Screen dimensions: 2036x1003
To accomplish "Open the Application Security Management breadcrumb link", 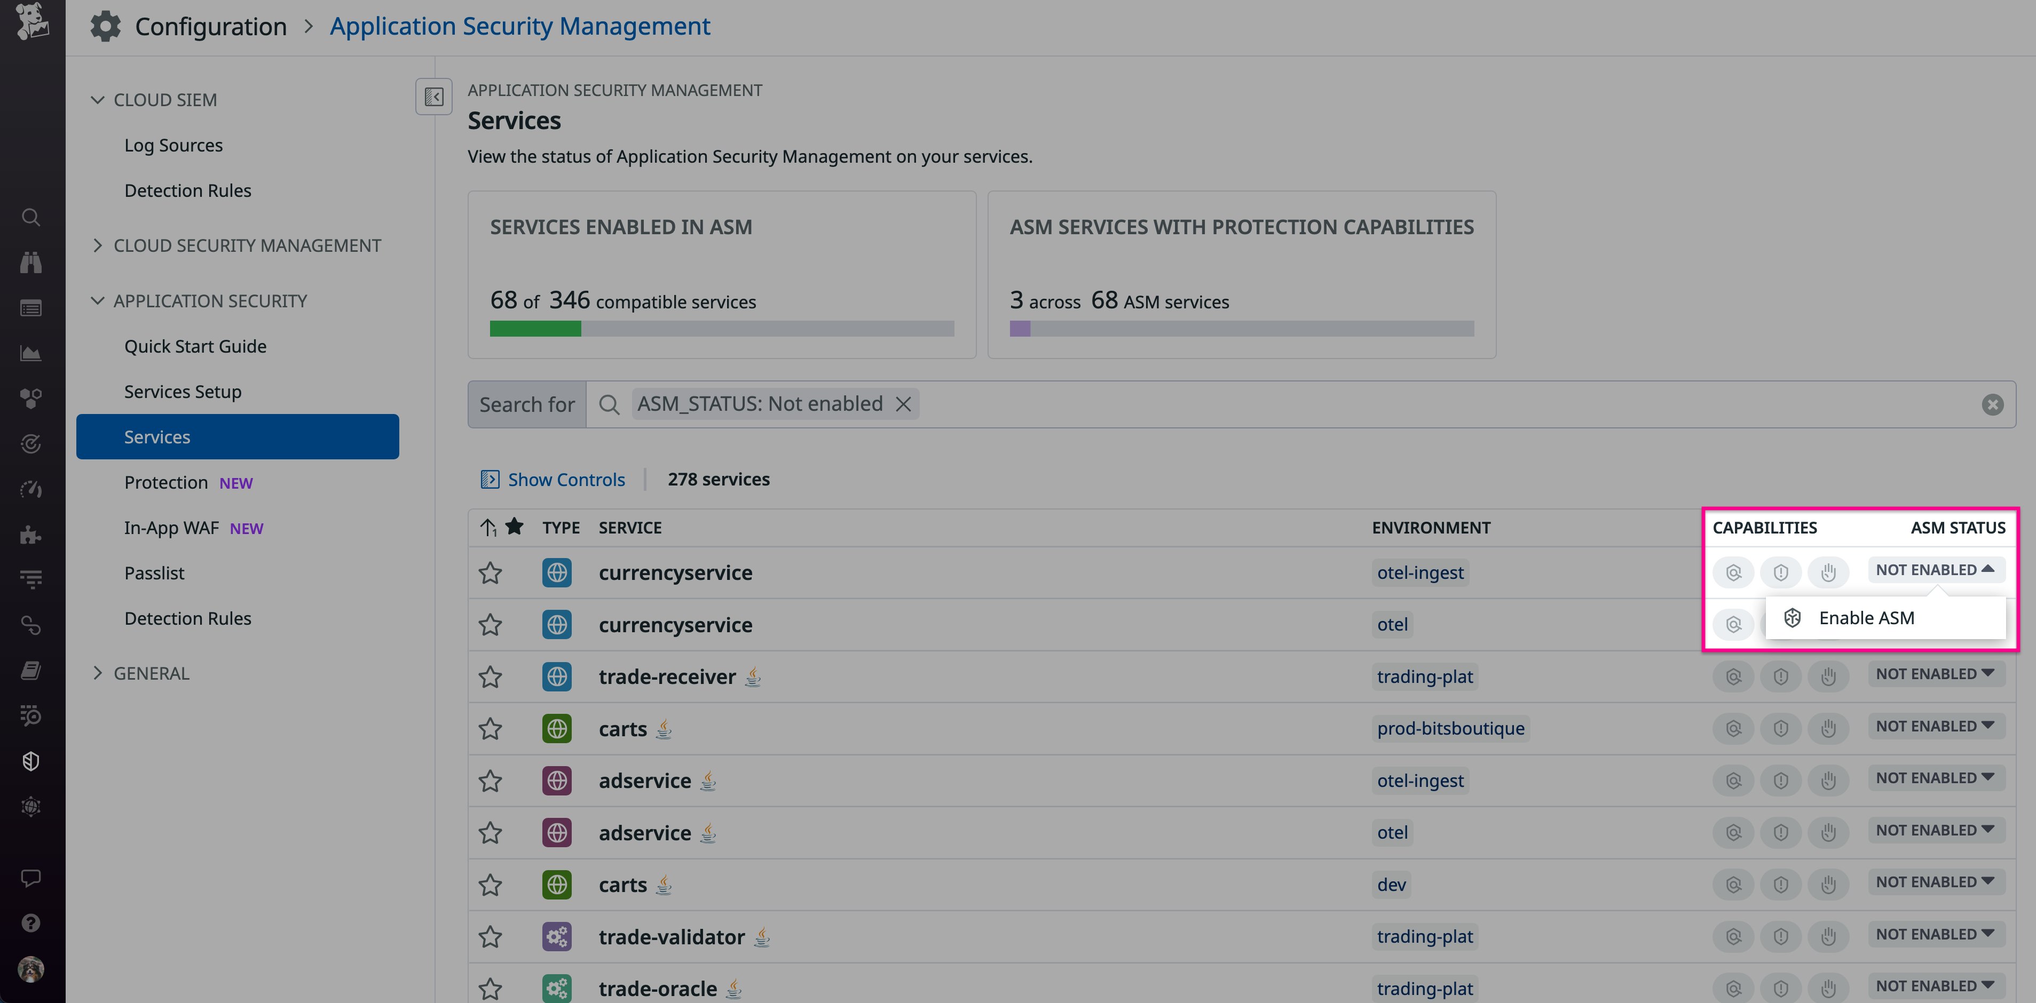I will 519,27.
